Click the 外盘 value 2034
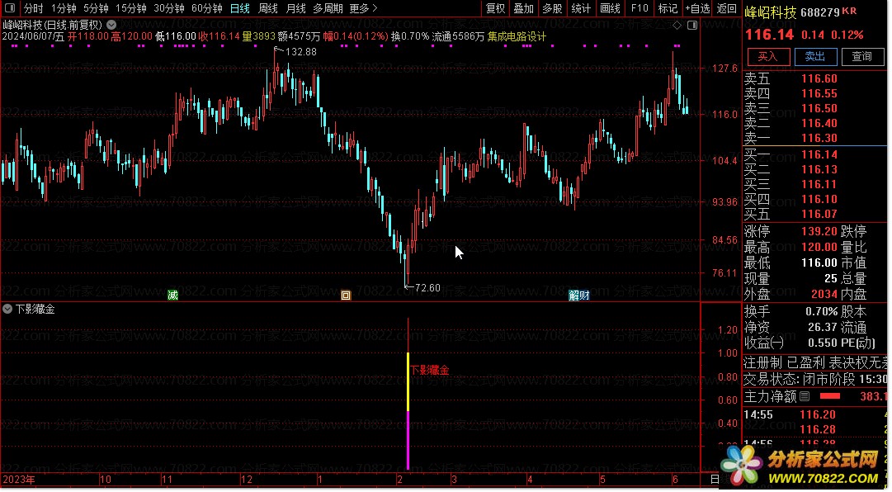Screen dimensions: 892x492 [824, 294]
